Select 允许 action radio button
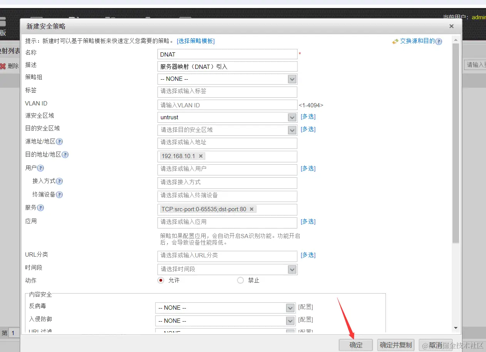This screenshot has width=486, height=352. coord(161,280)
